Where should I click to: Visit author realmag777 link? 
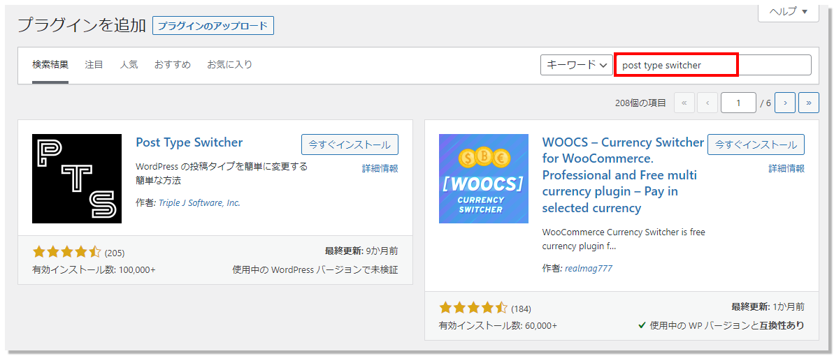tap(588, 268)
